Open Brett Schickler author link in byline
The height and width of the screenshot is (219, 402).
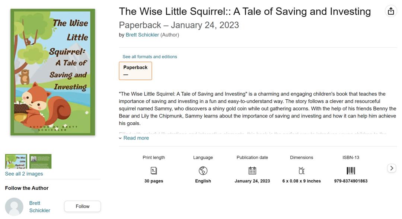pos(142,35)
